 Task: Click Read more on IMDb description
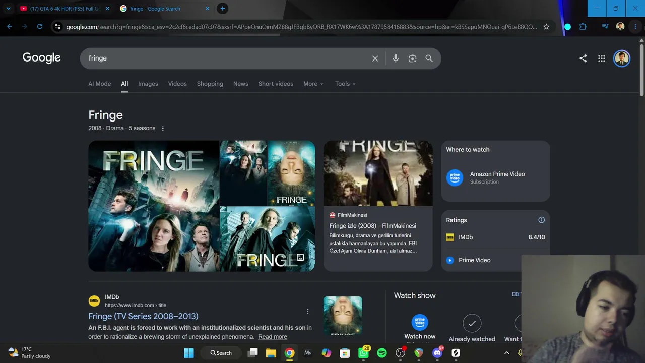pos(273,337)
